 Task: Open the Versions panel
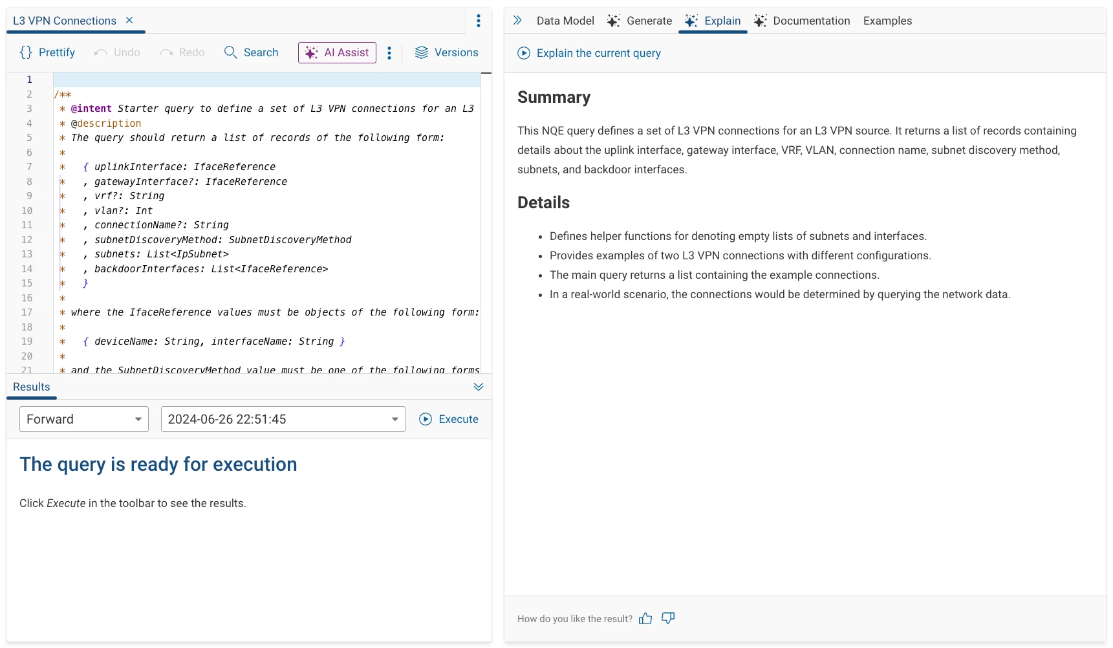tap(446, 52)
